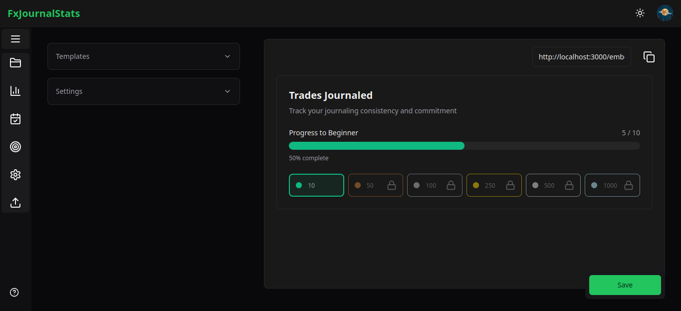Open the bar chart statistics icon

coord(15,91)
